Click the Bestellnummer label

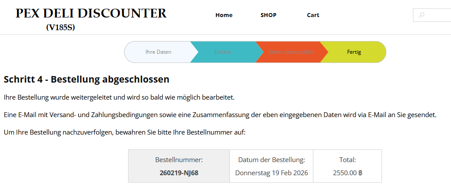[x=179, y=160]
